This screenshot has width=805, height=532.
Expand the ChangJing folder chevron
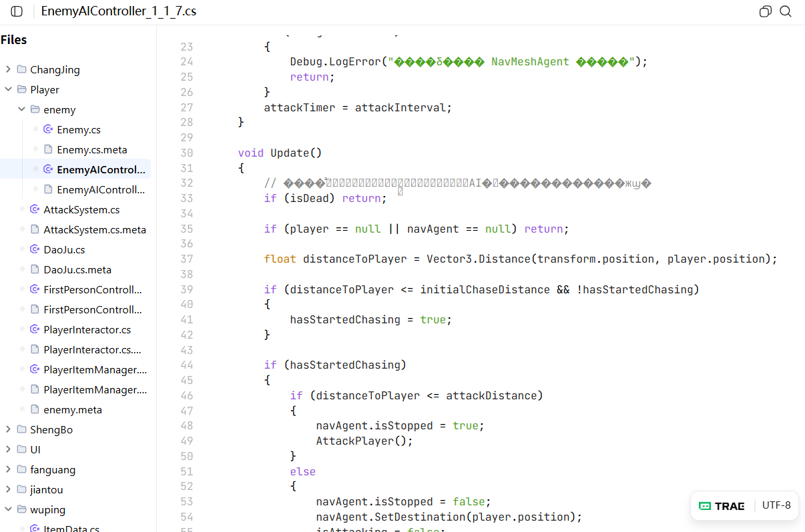pyautogui.click(x=8, y=69)
